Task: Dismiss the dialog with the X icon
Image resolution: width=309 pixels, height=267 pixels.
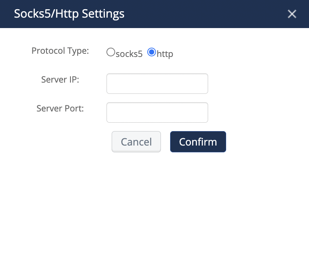Action: 292,14
